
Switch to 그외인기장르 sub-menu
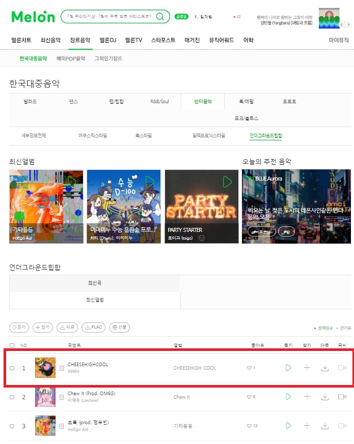[x=108, y=58]
